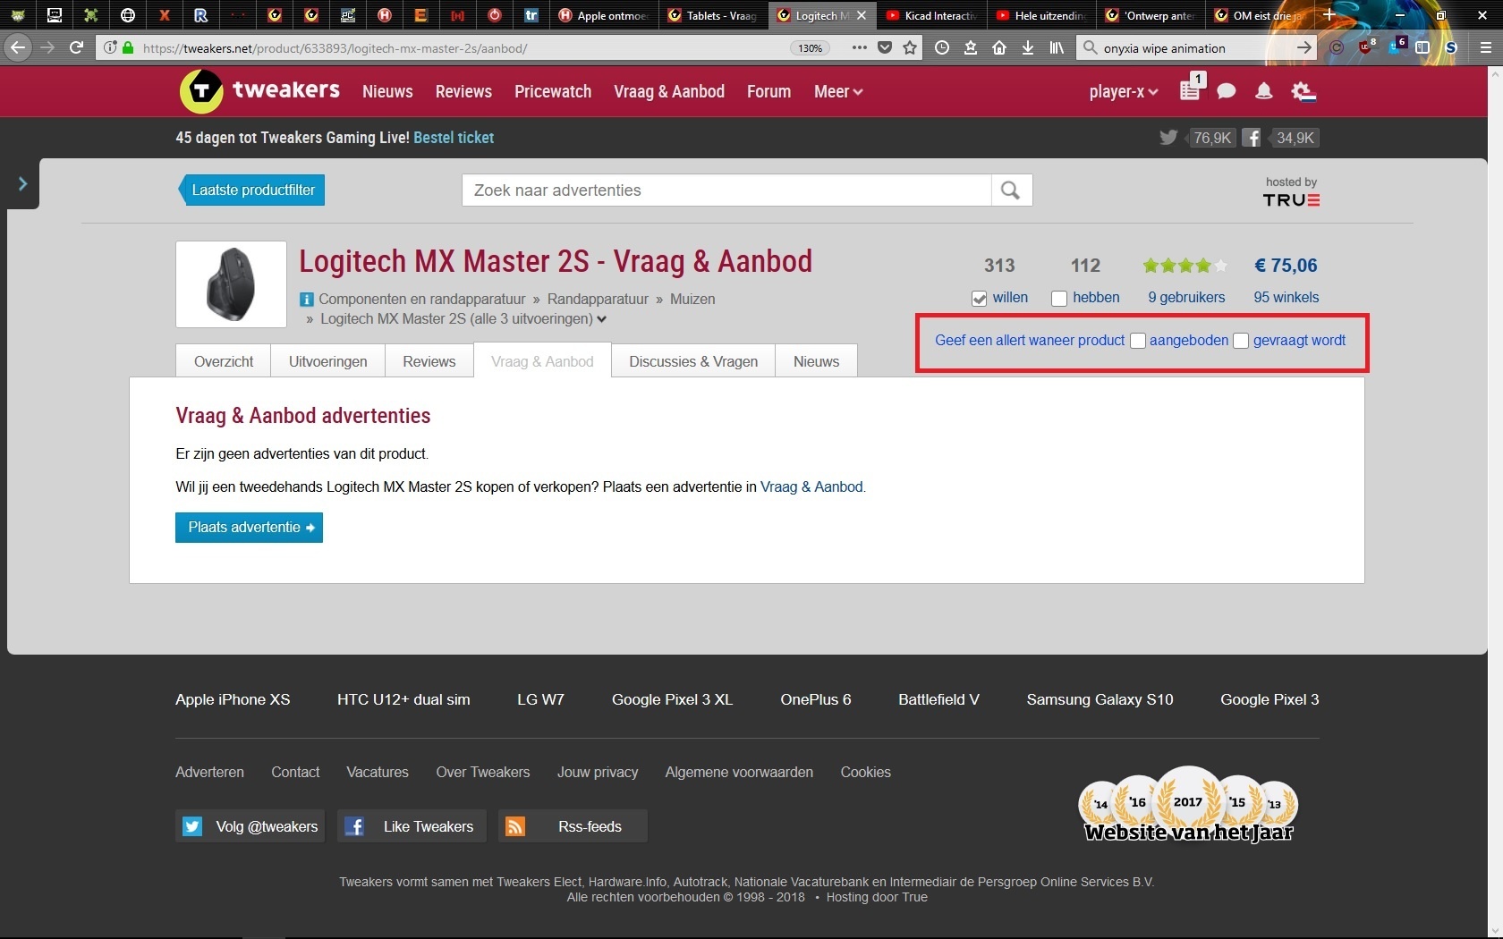Focus the 'Zoek naar advertenties' search field
This screenshot has height=939, width=1503.
tap(726, 190)
